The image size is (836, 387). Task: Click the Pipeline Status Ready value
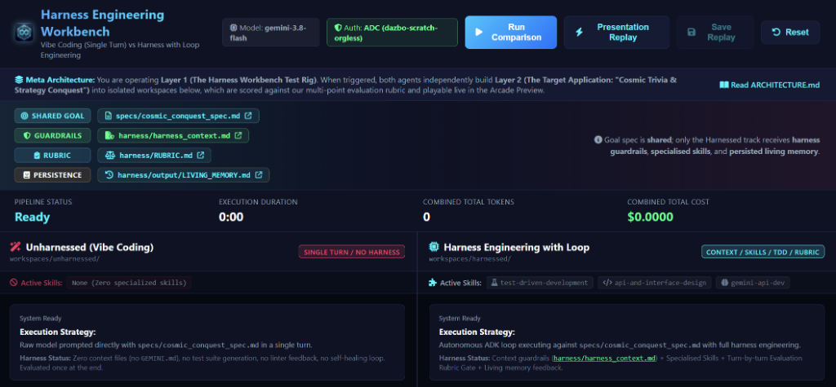[32, 217]
